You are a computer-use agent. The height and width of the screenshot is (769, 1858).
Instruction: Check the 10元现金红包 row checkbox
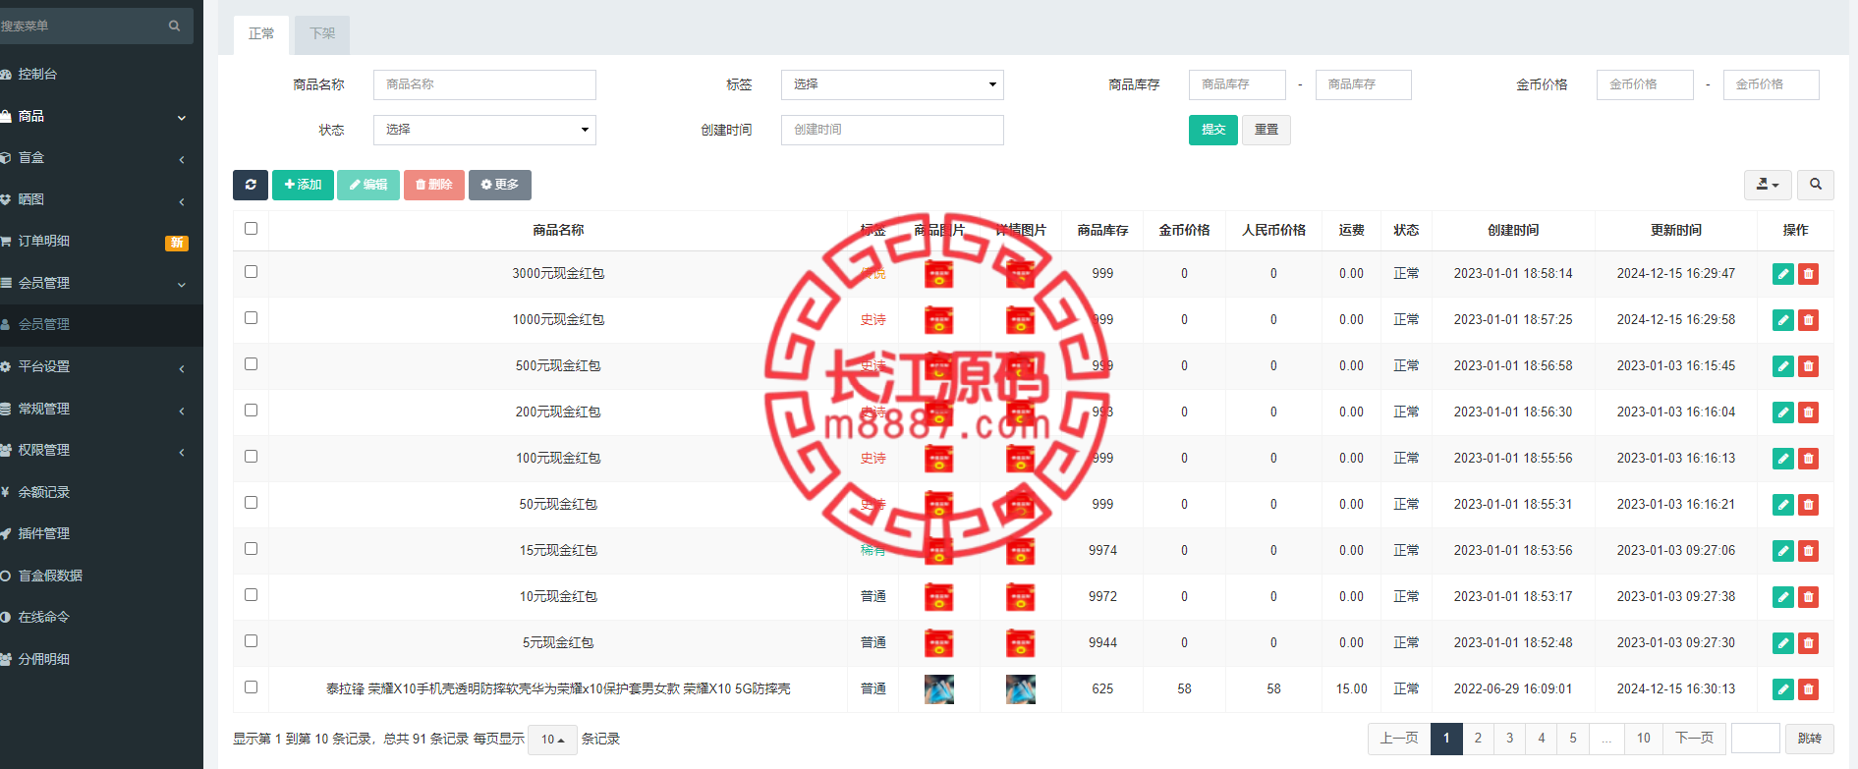pos(251,595)
